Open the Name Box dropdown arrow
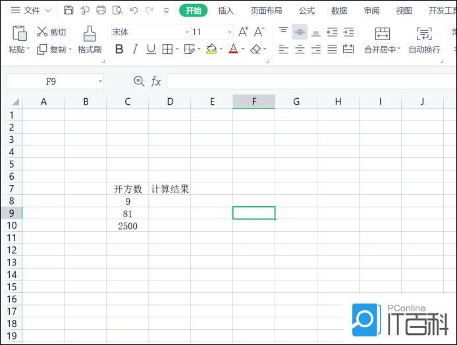This screenshot has width=457, height=345. point(100,81)
